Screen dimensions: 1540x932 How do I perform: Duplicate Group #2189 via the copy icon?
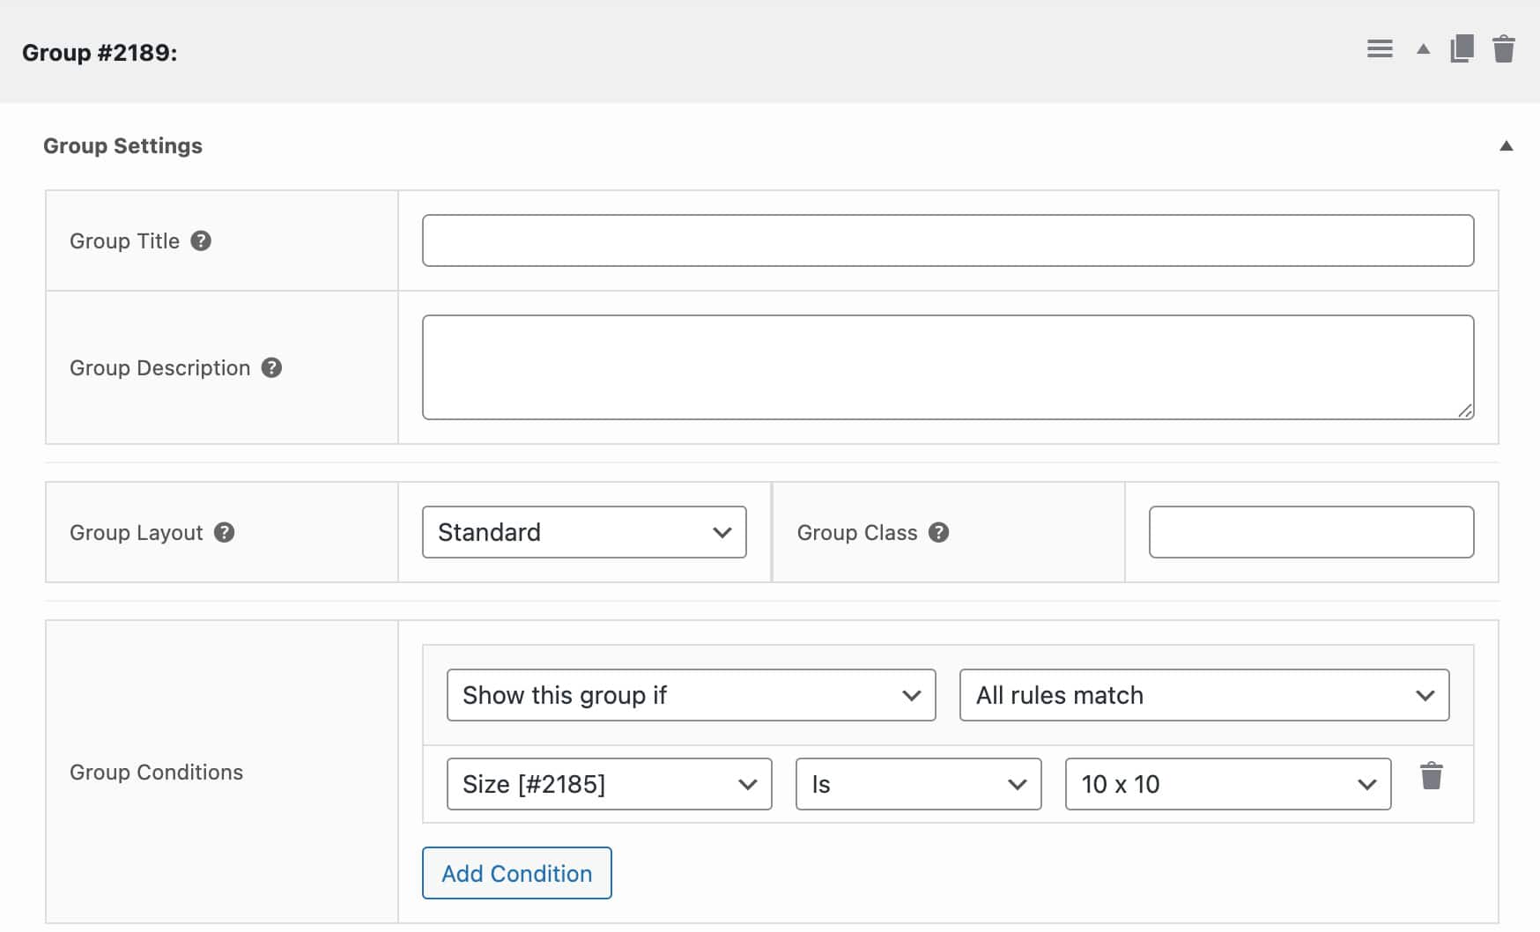[1462, 49]
